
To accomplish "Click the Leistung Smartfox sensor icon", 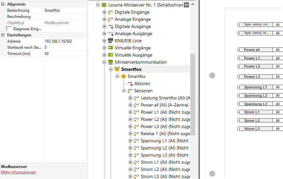I will [136, 98].
